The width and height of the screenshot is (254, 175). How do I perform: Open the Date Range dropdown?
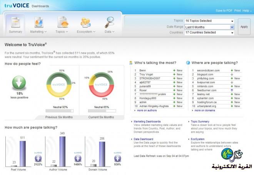tap(209, 27)
